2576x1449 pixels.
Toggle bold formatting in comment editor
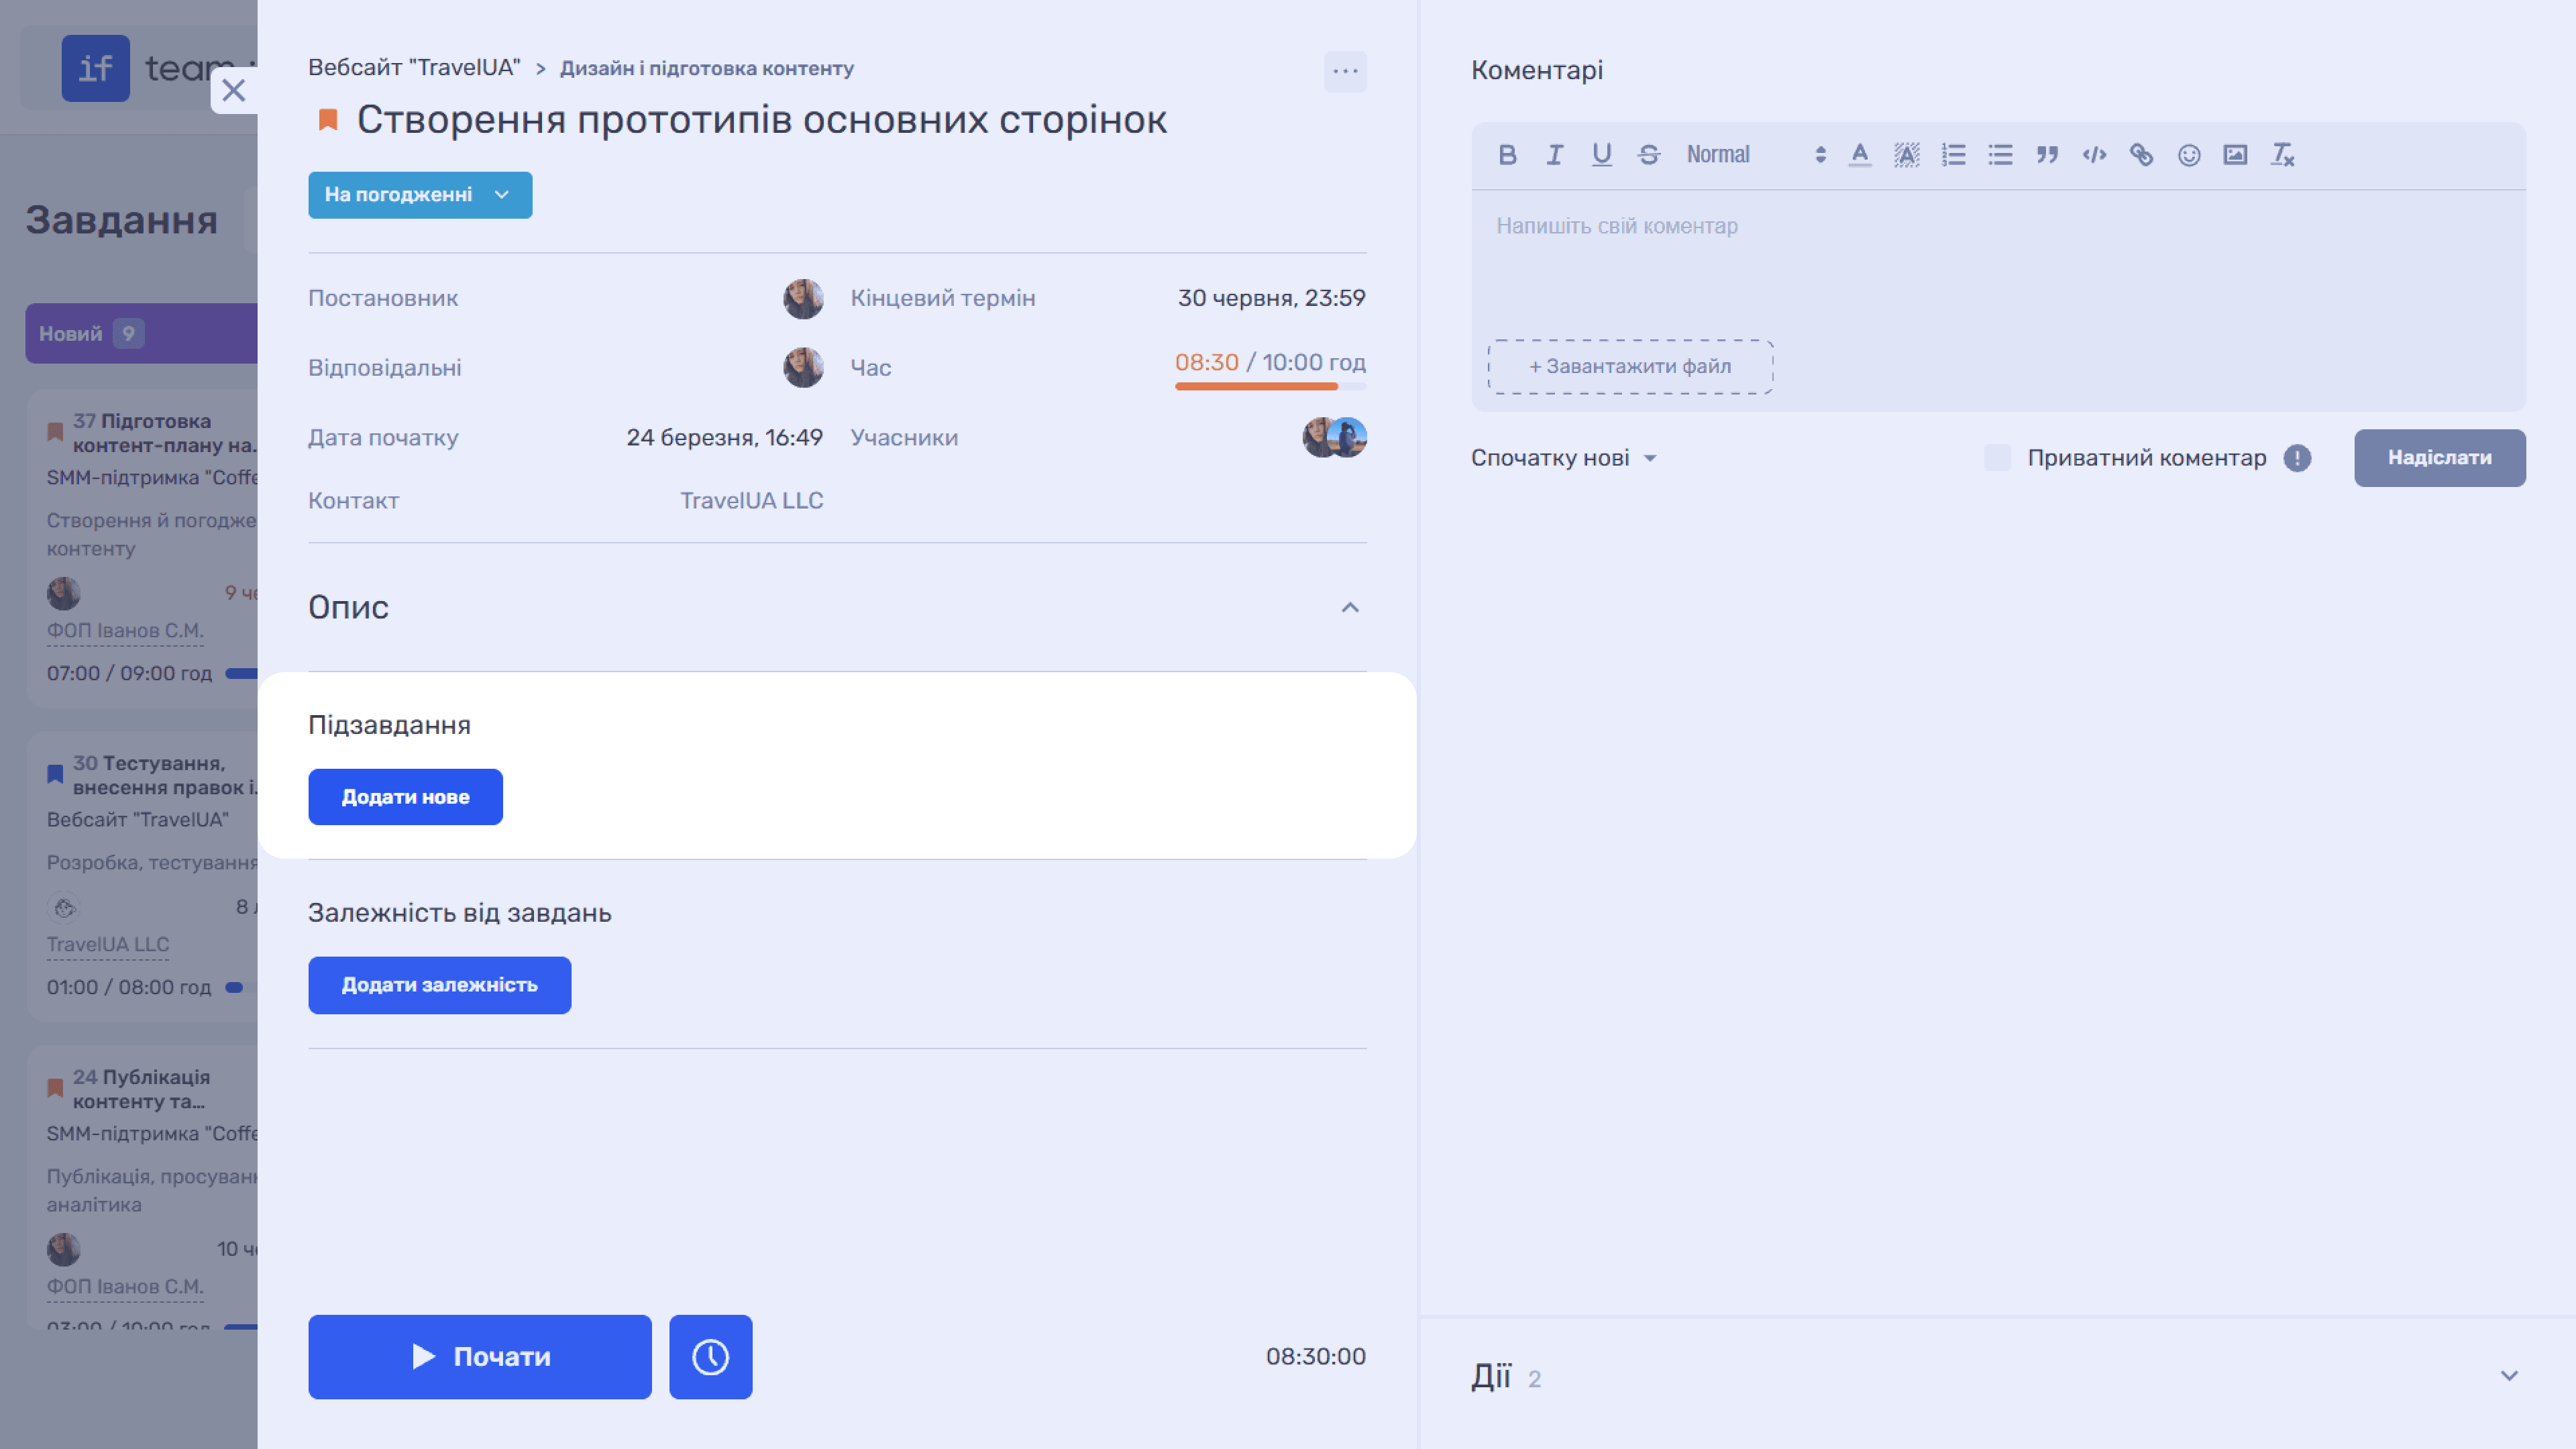1507,155
